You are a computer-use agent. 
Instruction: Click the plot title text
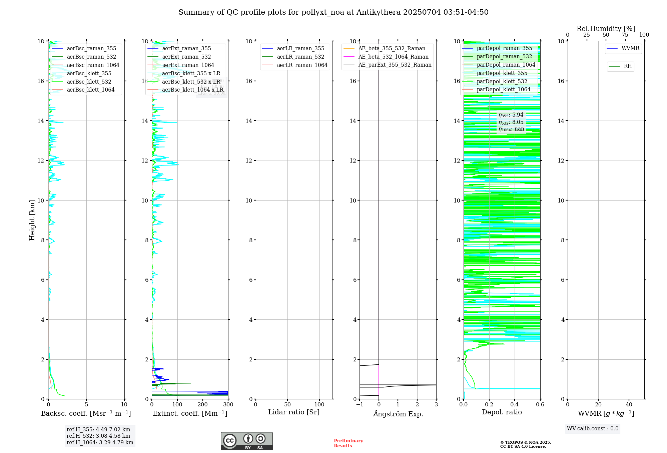(333, 12)
